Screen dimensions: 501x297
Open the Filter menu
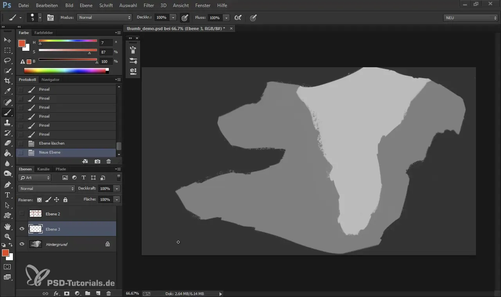pos(149,5)
